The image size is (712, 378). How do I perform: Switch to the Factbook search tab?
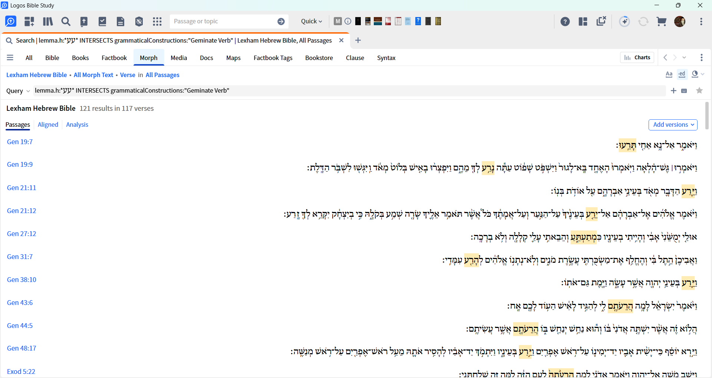pyautogui.click(x=114, y=58)
